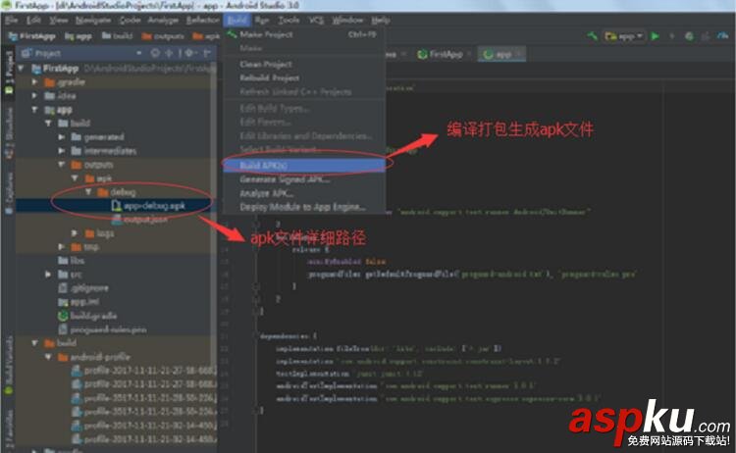Open Project panel settings gear

(x=189, y=54)
